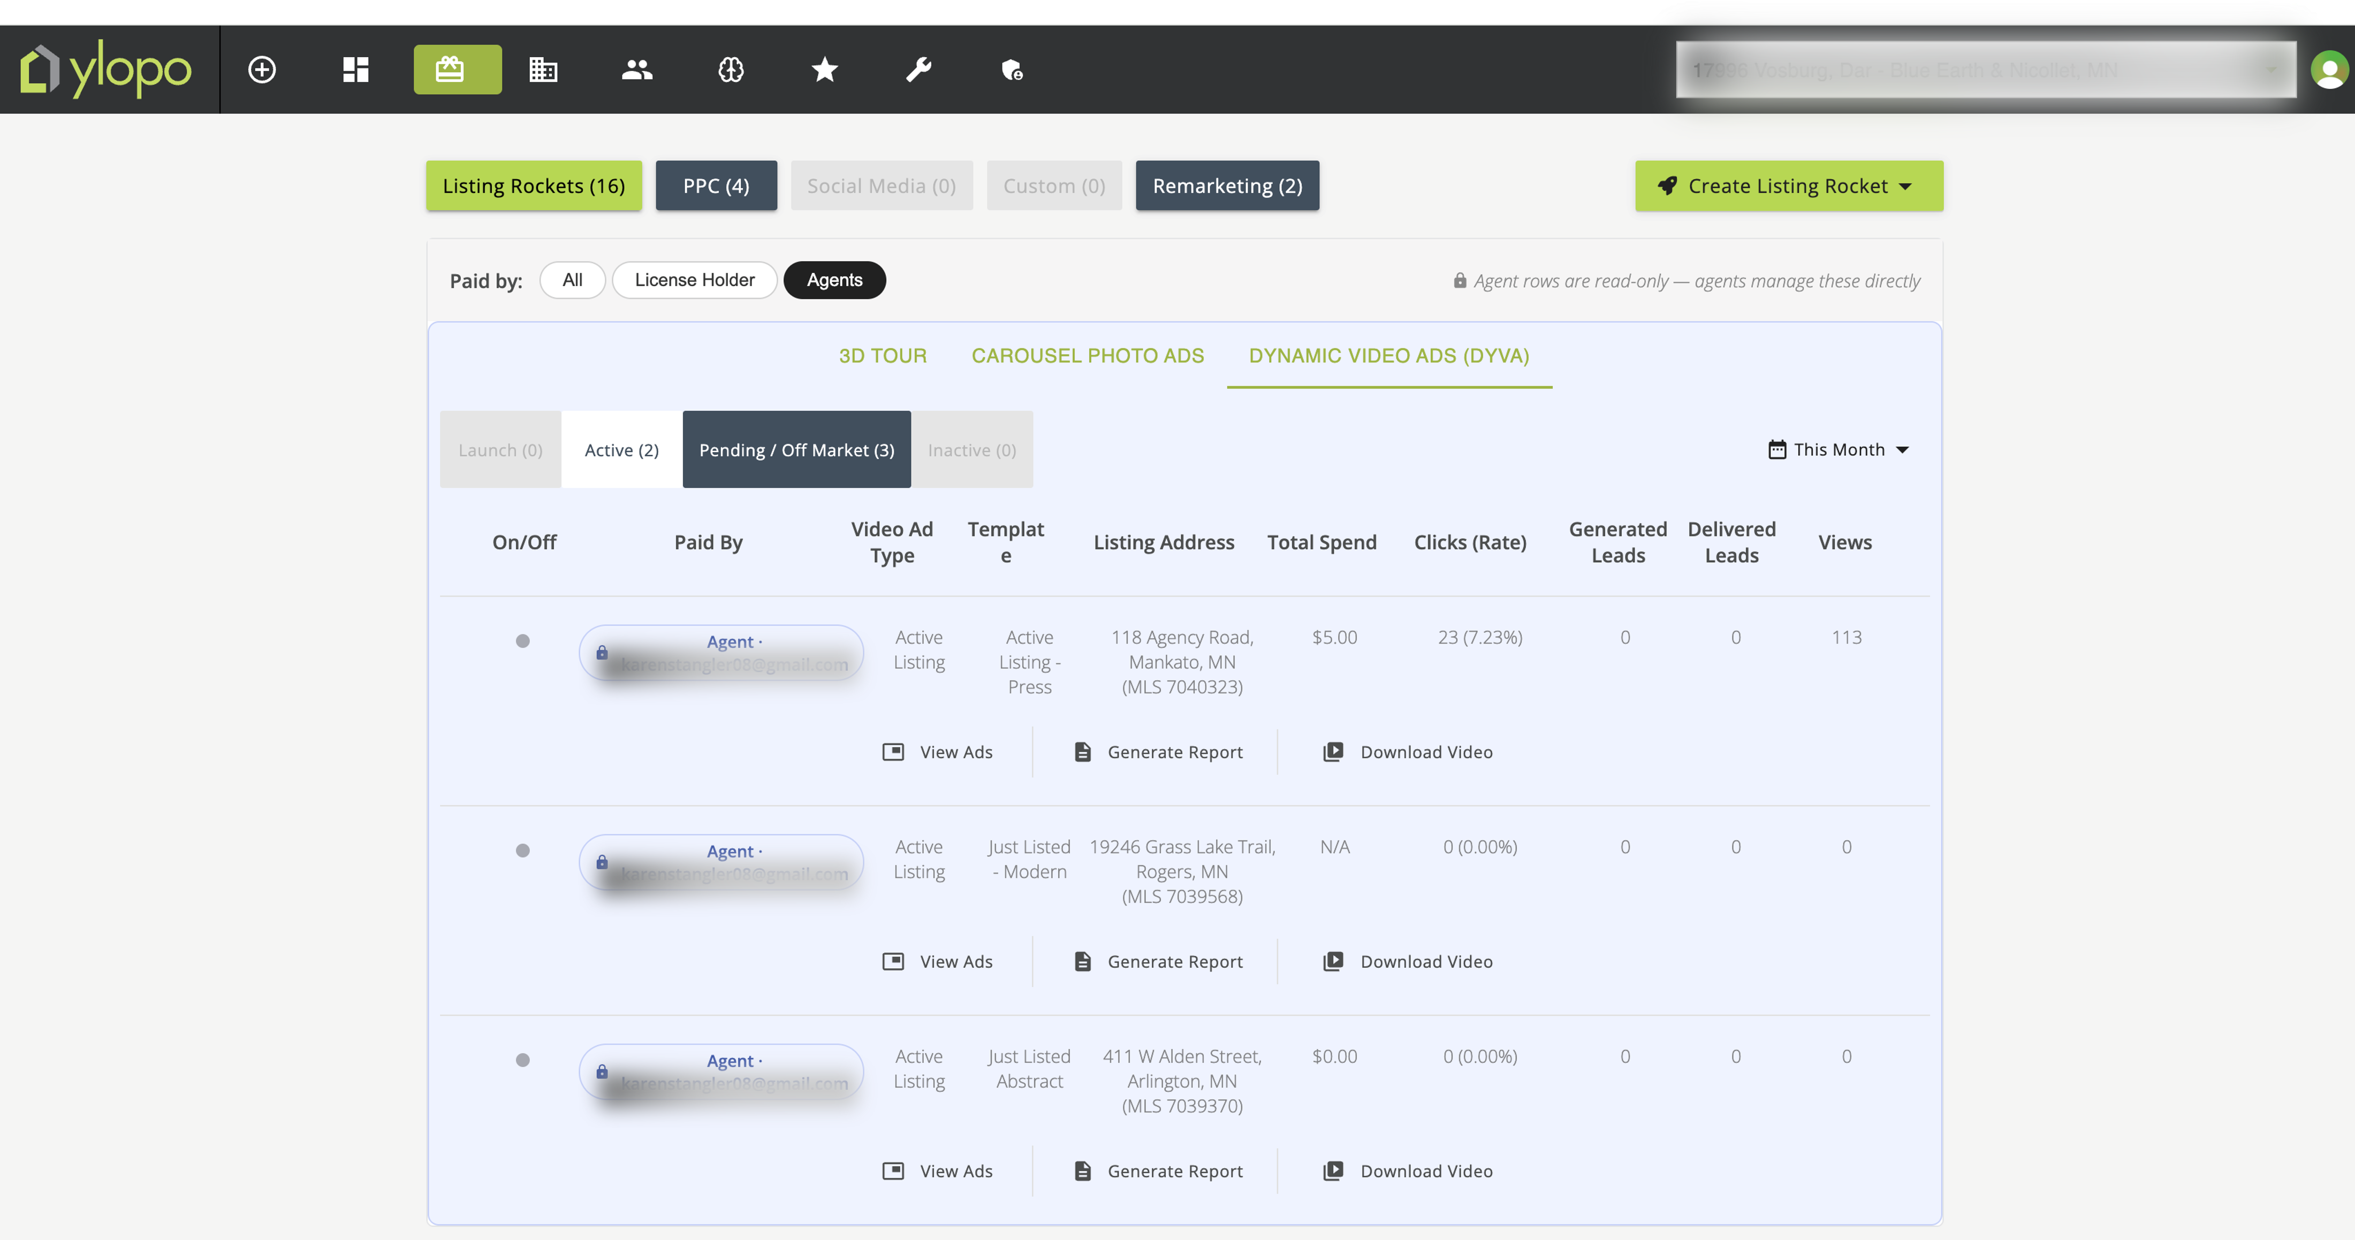Viewport: 2355px width, 1240px height.
Task: Switch to Remarketing (2) tab
Action: coord(1227,186)
